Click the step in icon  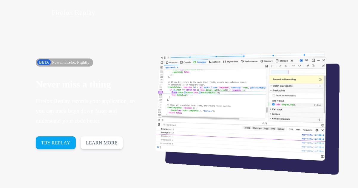click(x=314, y=66)
